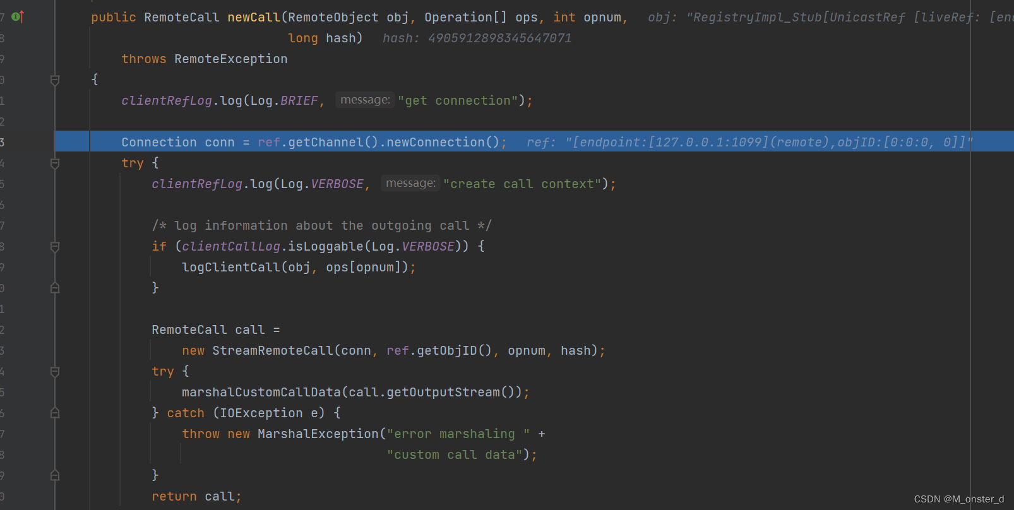
Task: Click the message: hint before "create call context"
Action: click(410, 183)
